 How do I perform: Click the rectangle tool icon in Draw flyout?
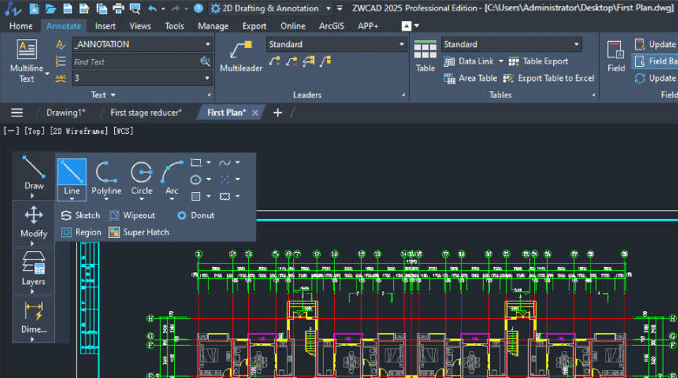(x=196, y=162)
